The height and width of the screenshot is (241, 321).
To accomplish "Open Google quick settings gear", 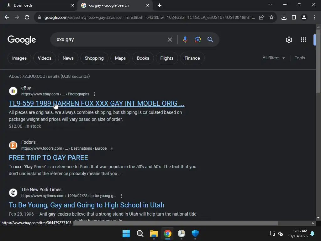I will (289, 40).
